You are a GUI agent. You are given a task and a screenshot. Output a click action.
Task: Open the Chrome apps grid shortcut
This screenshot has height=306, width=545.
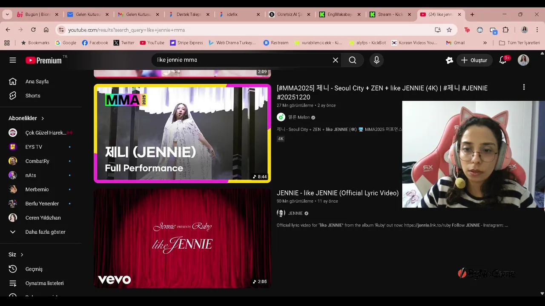7,42
